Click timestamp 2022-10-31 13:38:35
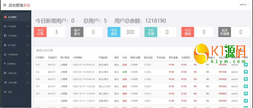Screen dimensions: 253x108 [84, 101]
